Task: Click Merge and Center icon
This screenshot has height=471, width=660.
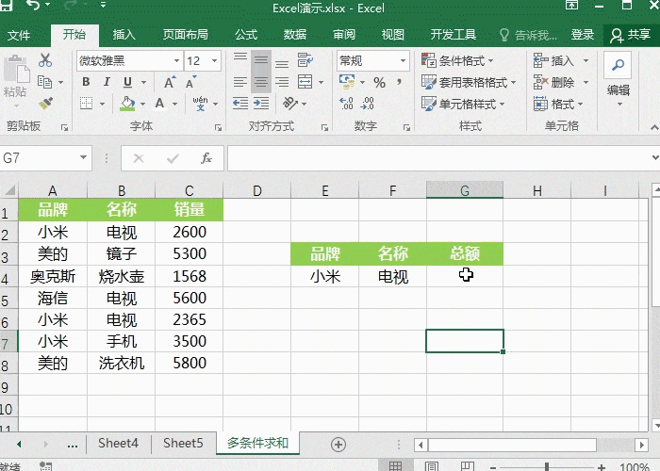Action: [305, 82]
